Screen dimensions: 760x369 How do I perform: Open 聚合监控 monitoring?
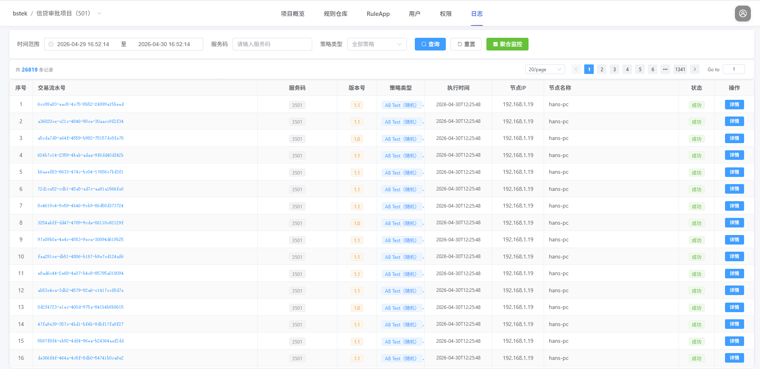[x=507, y=44]
